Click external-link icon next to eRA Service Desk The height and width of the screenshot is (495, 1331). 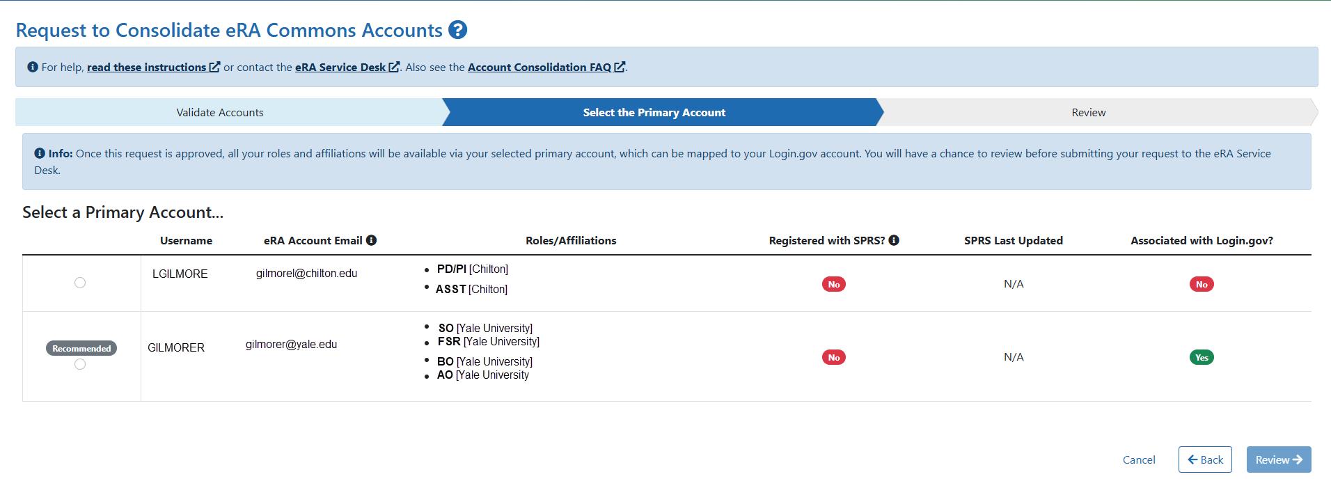[x=395, y=66]
